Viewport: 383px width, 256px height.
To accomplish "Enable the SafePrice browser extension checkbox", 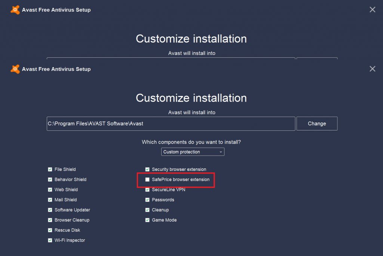I will coord(147,180).
